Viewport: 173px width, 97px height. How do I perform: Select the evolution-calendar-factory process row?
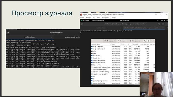click(x=123, y=72)
